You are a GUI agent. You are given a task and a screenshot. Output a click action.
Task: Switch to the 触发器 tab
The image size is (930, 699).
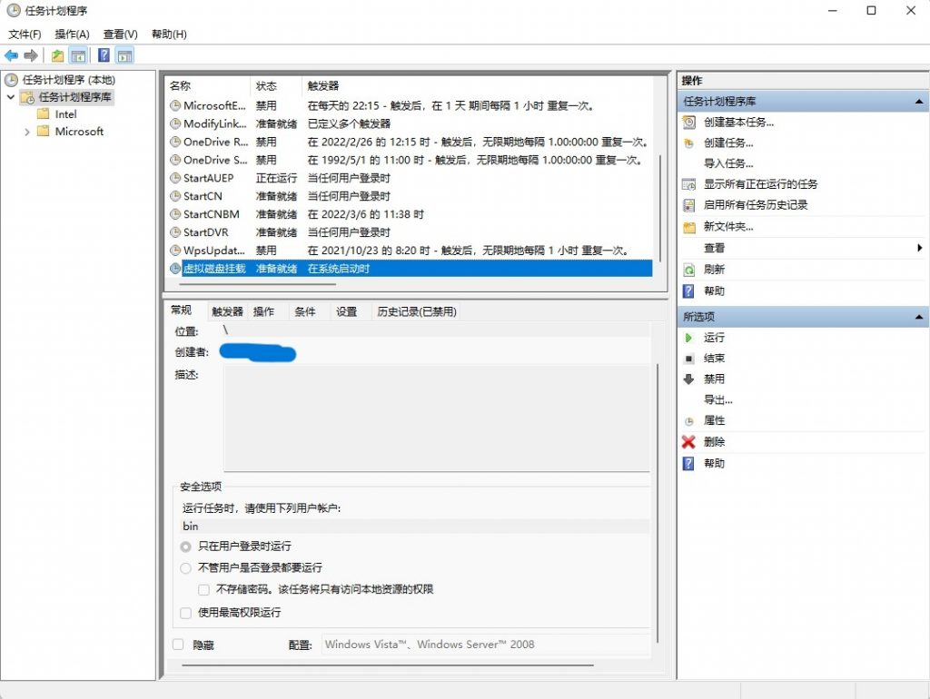[227, 311]
